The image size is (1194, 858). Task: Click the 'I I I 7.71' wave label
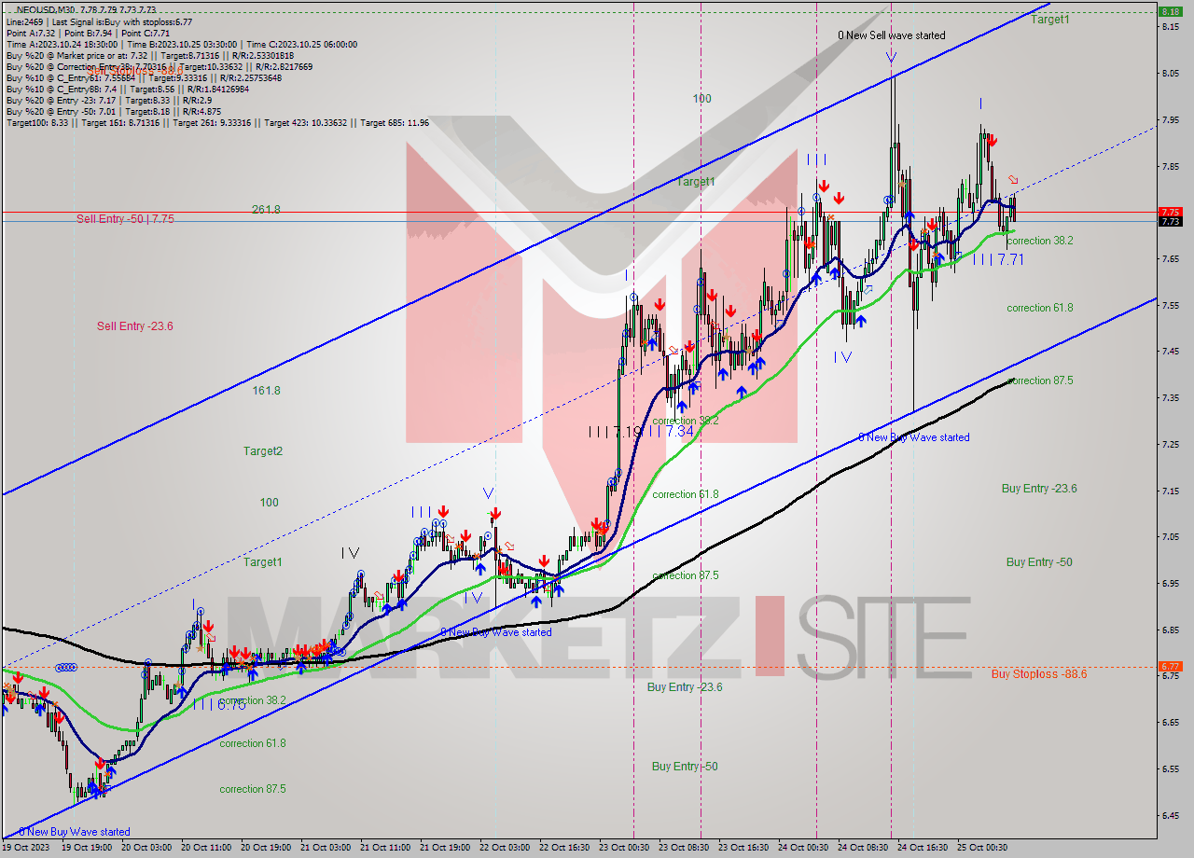[x=999, y=259]
